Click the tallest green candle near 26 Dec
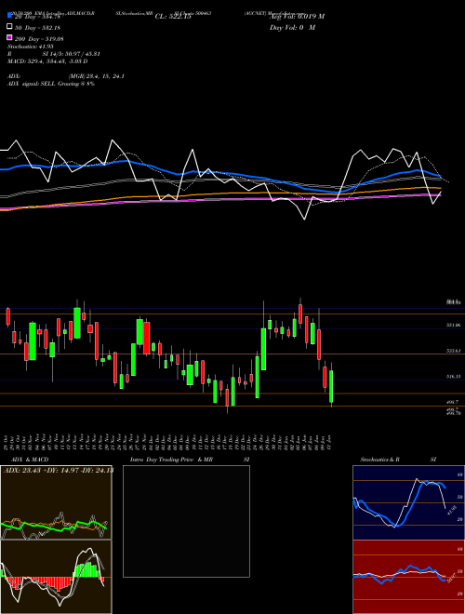The width and height of the screenshot is (465, 614). 263,349
